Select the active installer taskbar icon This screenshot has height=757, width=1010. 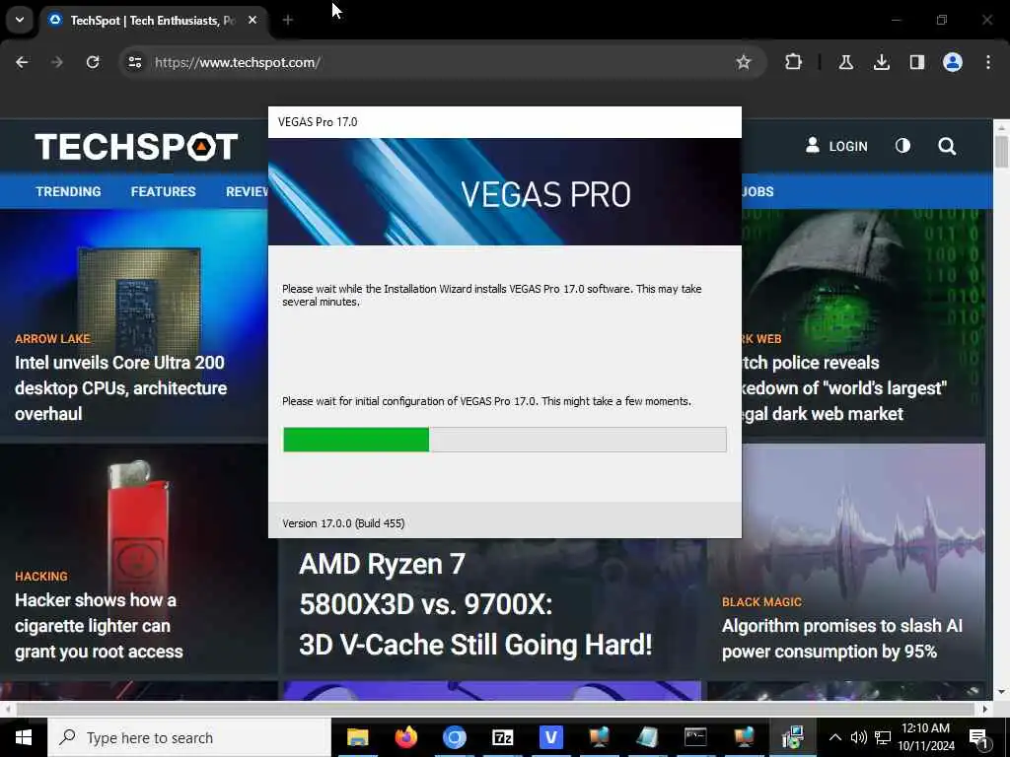(792, 737)
